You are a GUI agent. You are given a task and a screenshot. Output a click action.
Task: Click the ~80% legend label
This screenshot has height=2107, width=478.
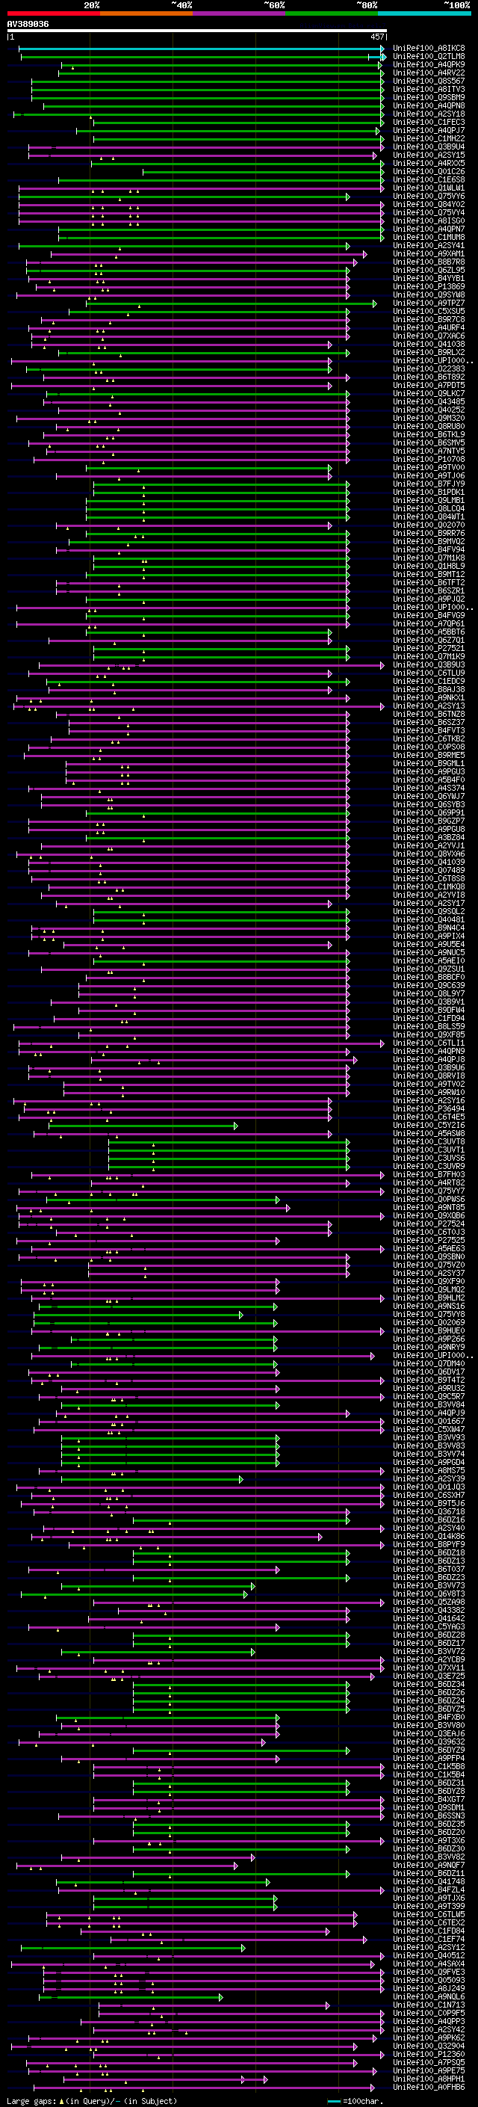coord(367,5)
